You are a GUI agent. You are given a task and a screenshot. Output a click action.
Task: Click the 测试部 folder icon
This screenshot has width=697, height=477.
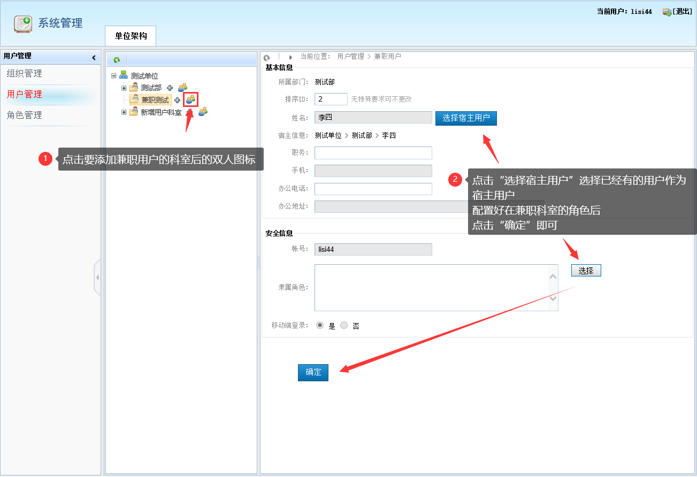click(x=134, y=88)
